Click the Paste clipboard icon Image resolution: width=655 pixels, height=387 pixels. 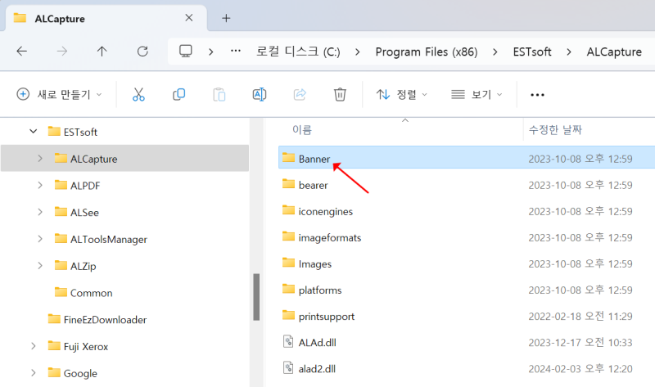tap(219, 94)
